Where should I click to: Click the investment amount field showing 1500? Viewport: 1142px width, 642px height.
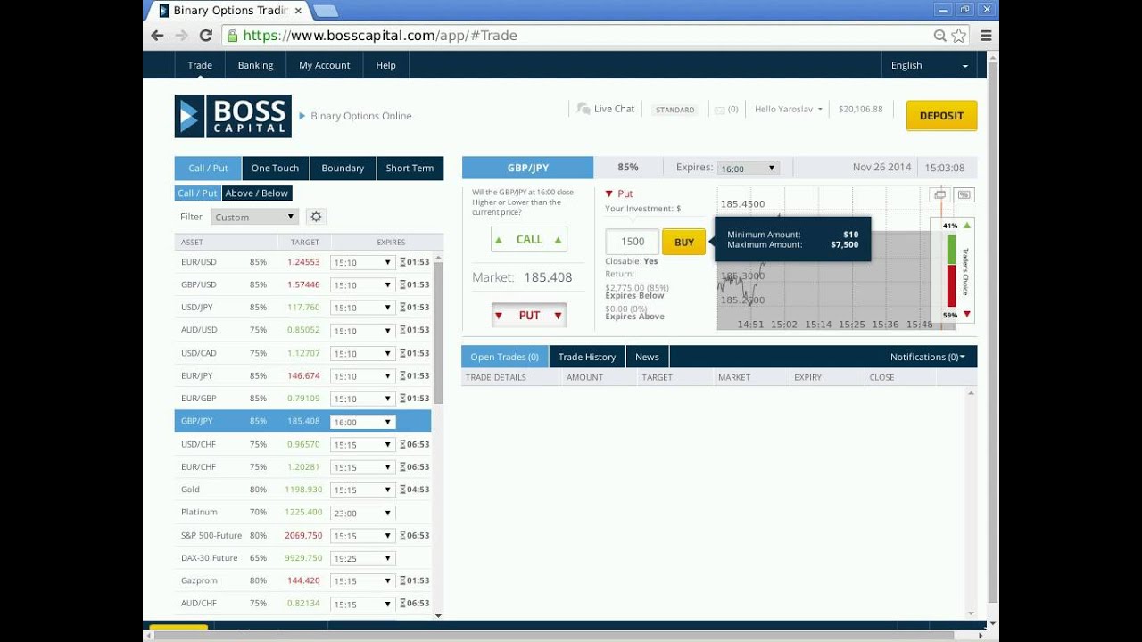coord(633,242)
